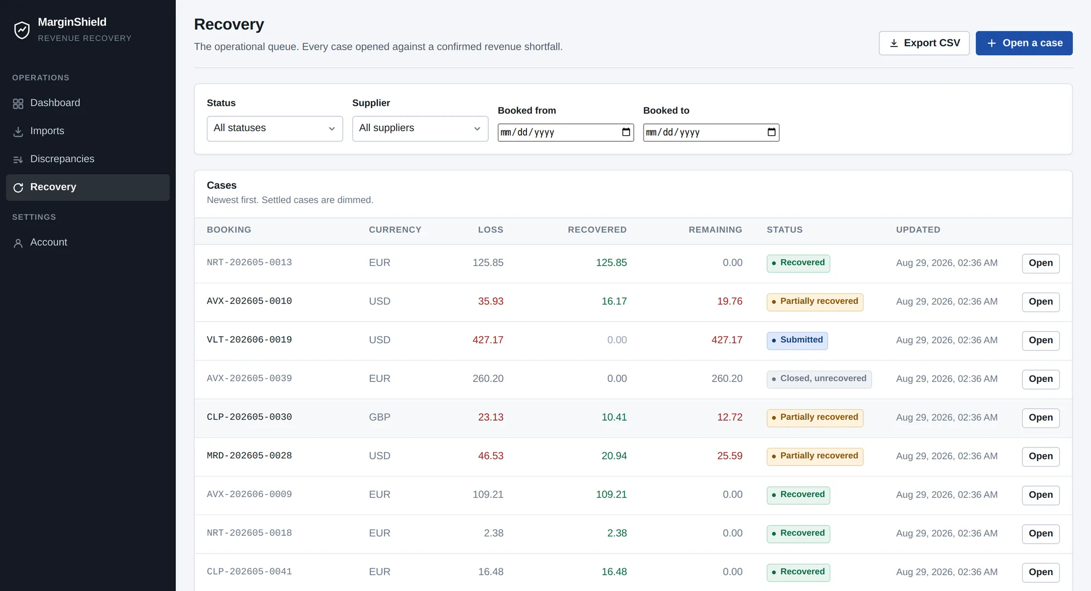Click the BOOKING column header
The image size is (1091, 591).
click(229, 230)
